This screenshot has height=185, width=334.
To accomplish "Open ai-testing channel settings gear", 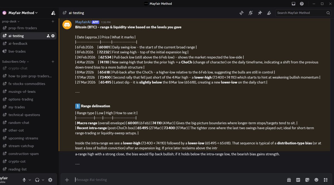I will click(53, 36).
